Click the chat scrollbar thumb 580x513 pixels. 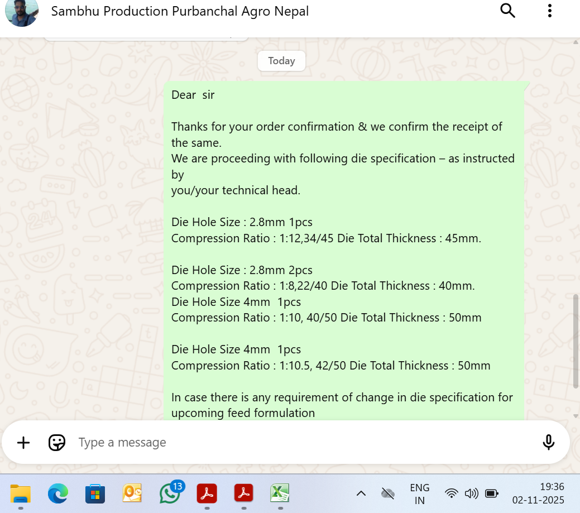(x=576, y=341)
